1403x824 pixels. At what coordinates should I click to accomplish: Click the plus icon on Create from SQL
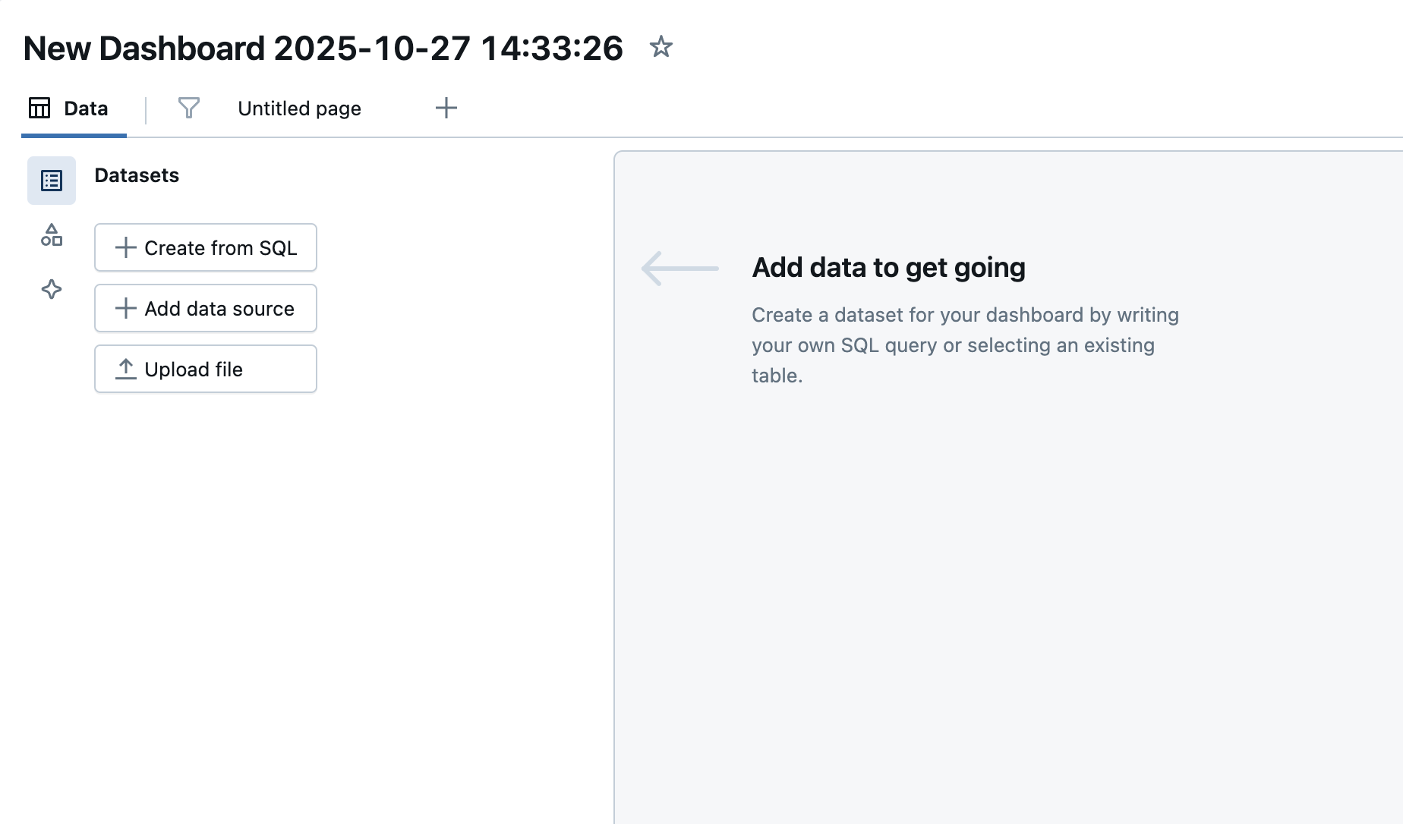[125, 248]
